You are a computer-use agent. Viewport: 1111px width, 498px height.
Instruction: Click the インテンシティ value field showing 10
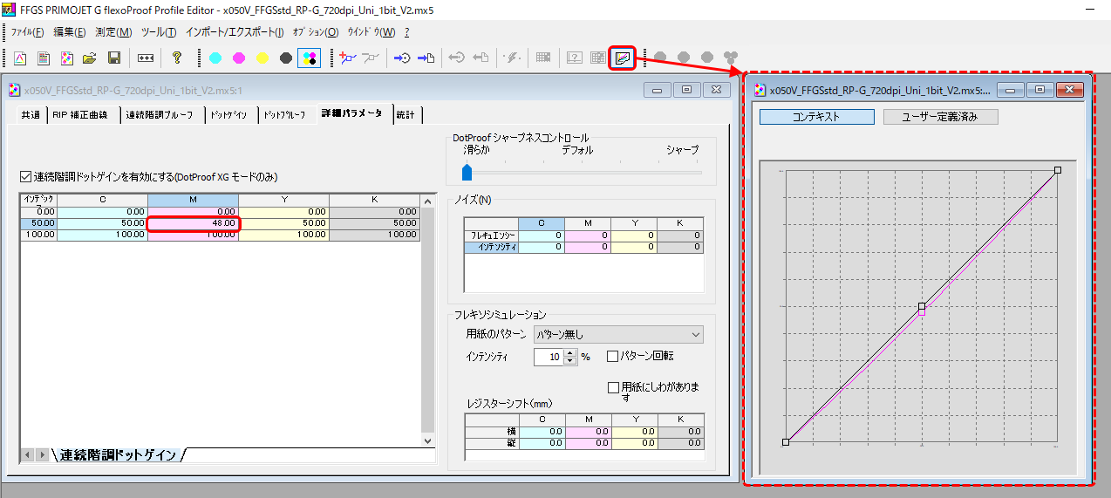click(549, 357)
